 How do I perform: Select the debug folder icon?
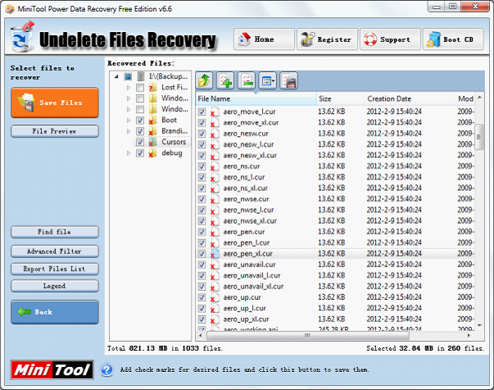[152, 153]
